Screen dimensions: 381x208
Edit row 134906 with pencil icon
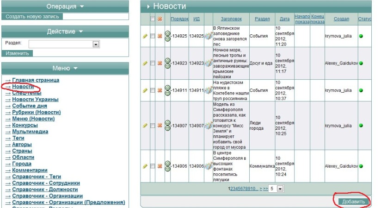click(145, 166)
